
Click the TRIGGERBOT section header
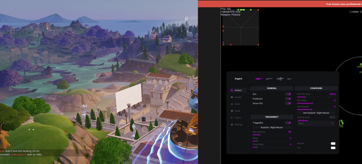point(272,117)
